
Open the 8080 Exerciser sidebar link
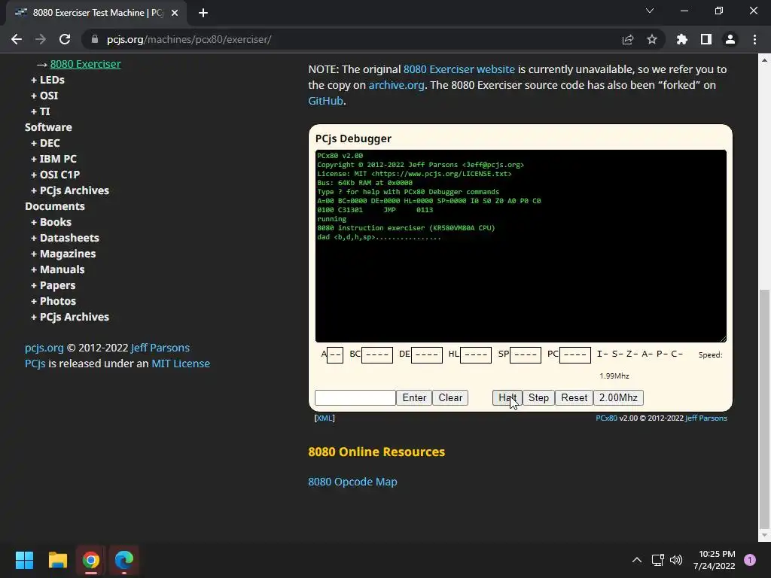[85, 64]
